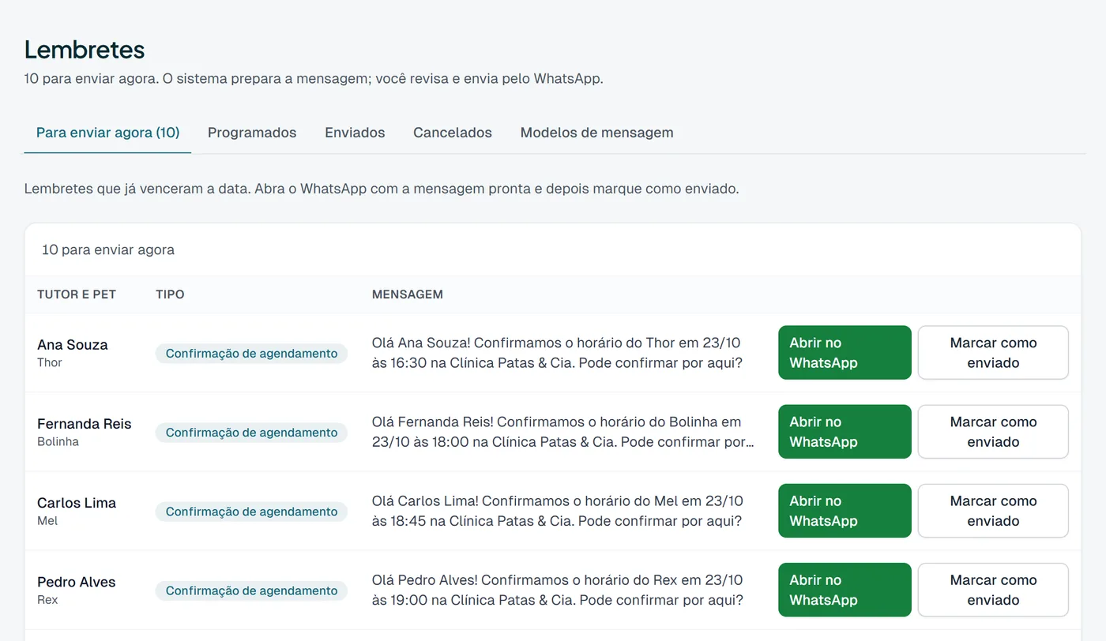Click the message text for Rex at 19:00
Viewport: 1106px width, 641px height.
(x=558, y=590)
